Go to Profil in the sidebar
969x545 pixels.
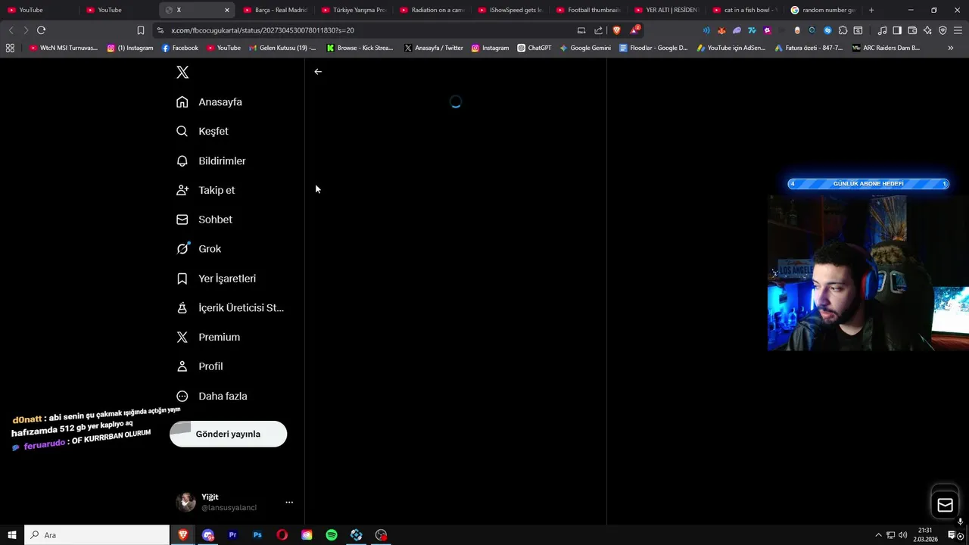point(200,366)
